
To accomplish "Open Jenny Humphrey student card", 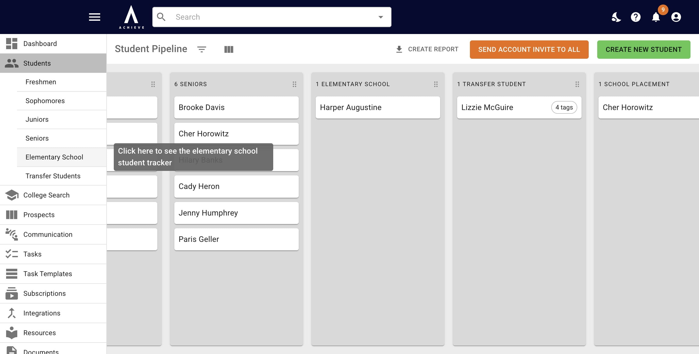I will pyautogui.click(x=236, y=213).
